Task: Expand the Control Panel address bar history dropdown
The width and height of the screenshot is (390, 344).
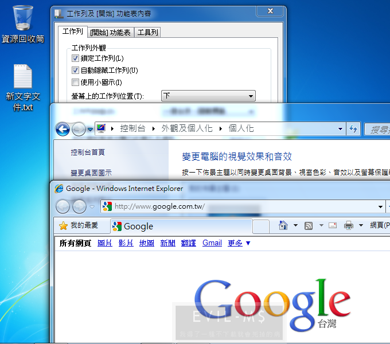Action: (x=340, y=129)
